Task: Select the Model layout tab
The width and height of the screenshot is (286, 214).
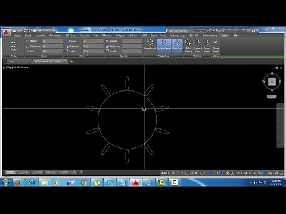Action: point(11,172)
